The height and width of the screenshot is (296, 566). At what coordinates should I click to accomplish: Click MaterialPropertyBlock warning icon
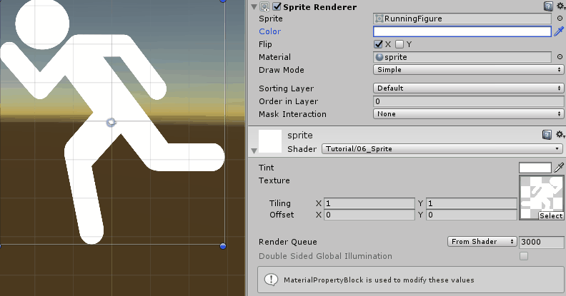[x=271, y=280]
